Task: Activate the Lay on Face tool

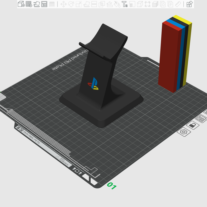Action: (x=86, y=4)
